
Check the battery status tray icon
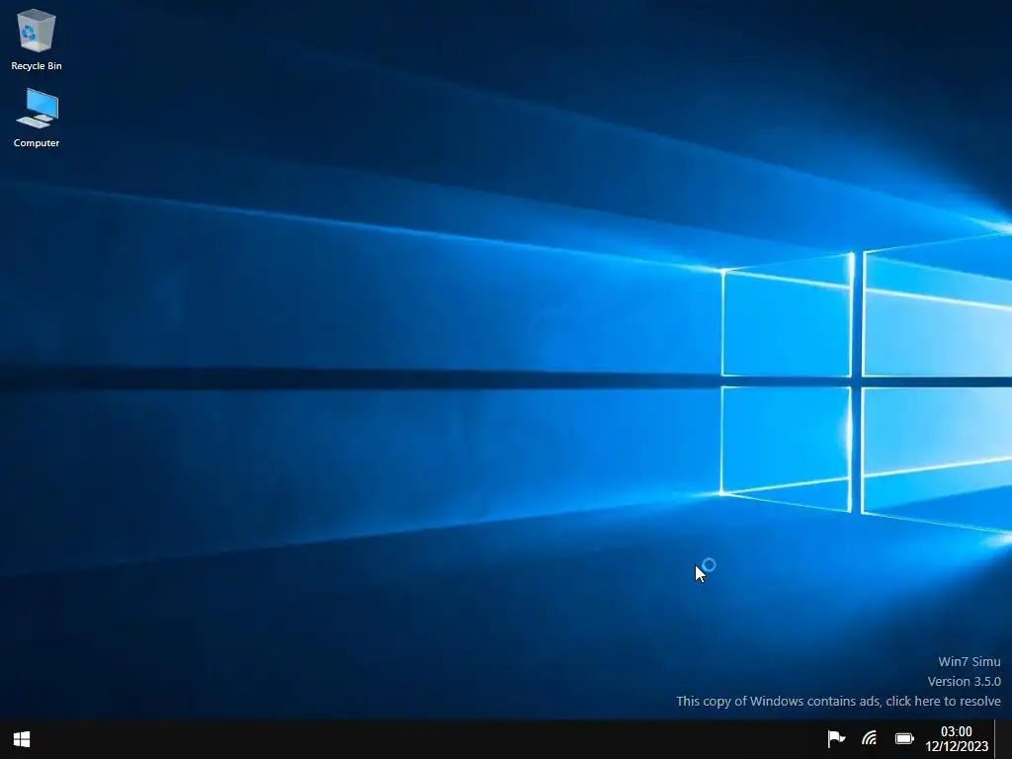(904, 738)
